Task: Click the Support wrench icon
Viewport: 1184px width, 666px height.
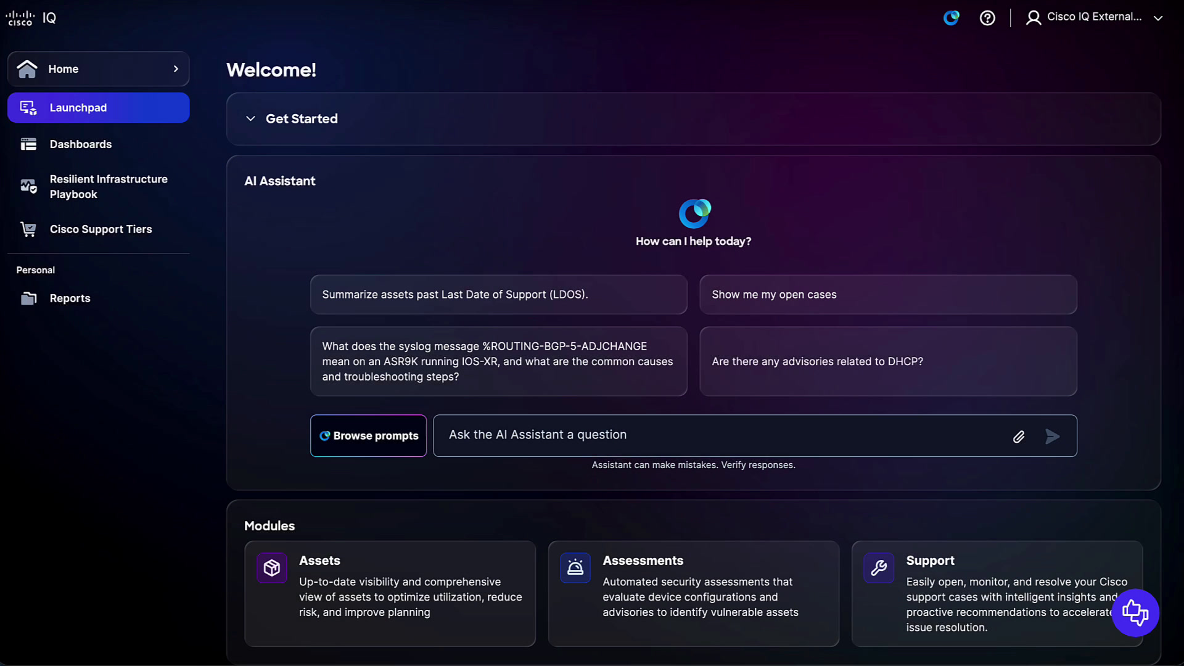Action: coord(878,568)
